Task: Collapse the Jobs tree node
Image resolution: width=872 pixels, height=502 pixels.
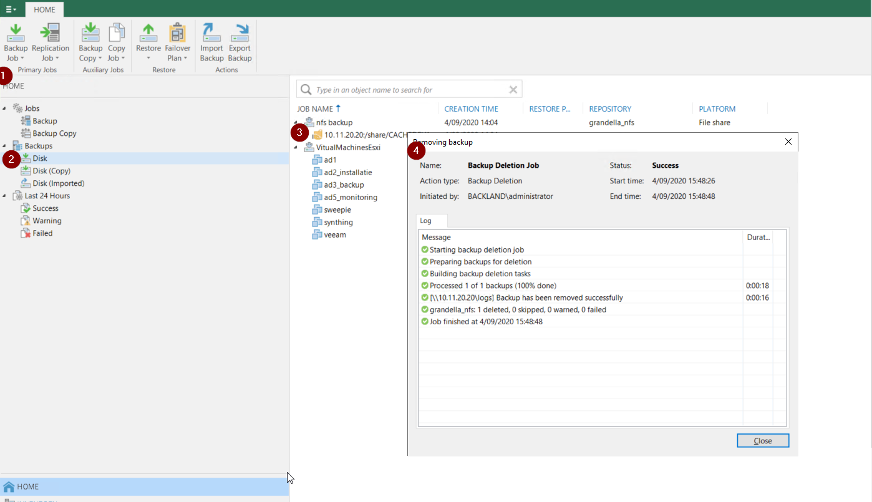Action: (5, 109)
